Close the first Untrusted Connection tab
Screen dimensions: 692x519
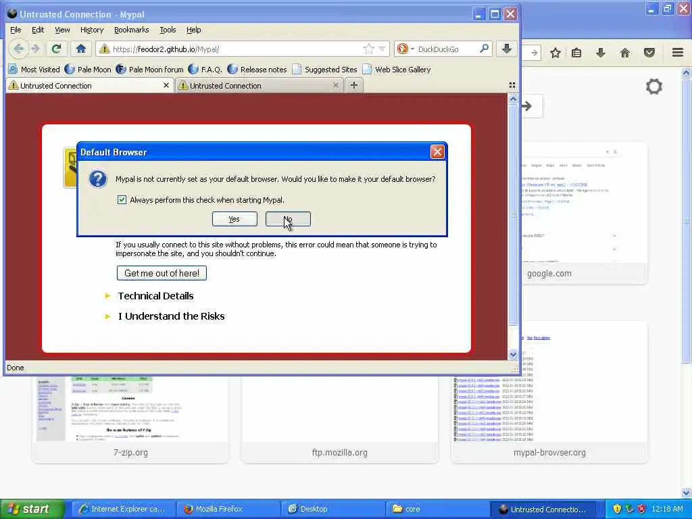166,85
